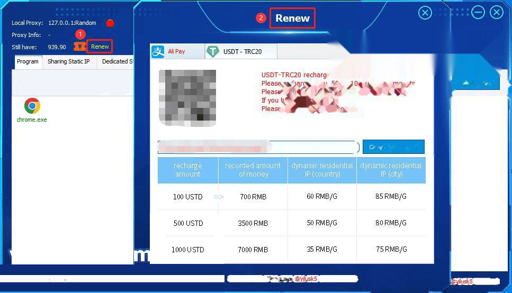Click the '80 RMB/G' city price cell
The width and height of the screenshot is (512, 293).
(391, 223)
